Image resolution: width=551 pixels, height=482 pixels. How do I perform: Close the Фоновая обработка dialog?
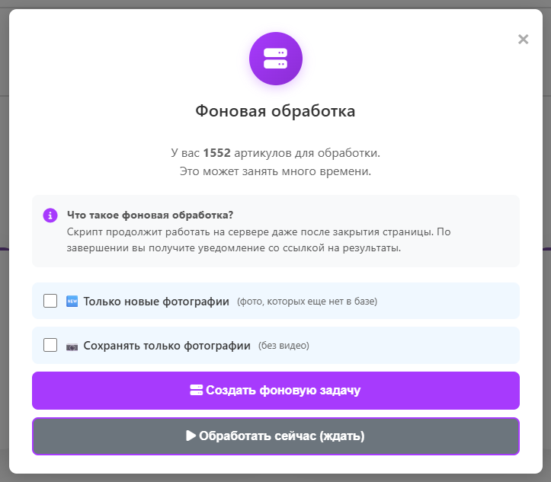pyautogui.click(x=523, y=40)
